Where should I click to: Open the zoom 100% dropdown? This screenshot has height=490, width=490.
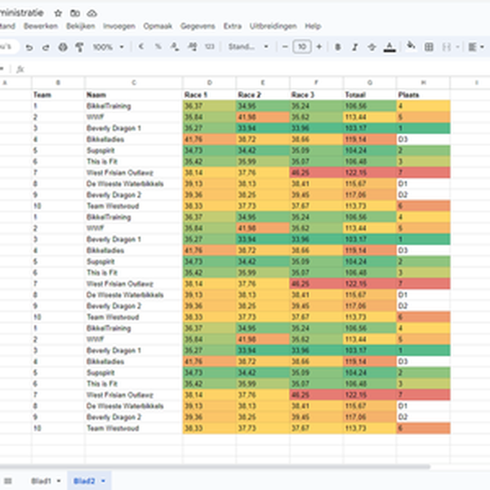coord(108,47)
